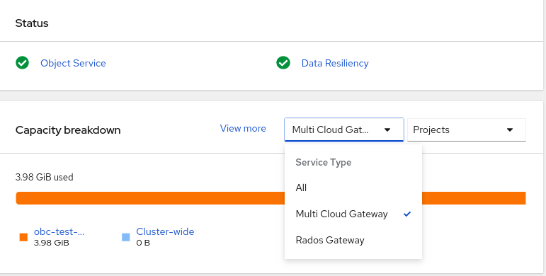Click the 3.98 GiB used label
Screen dimensions: 546x276
coord(44,177)
